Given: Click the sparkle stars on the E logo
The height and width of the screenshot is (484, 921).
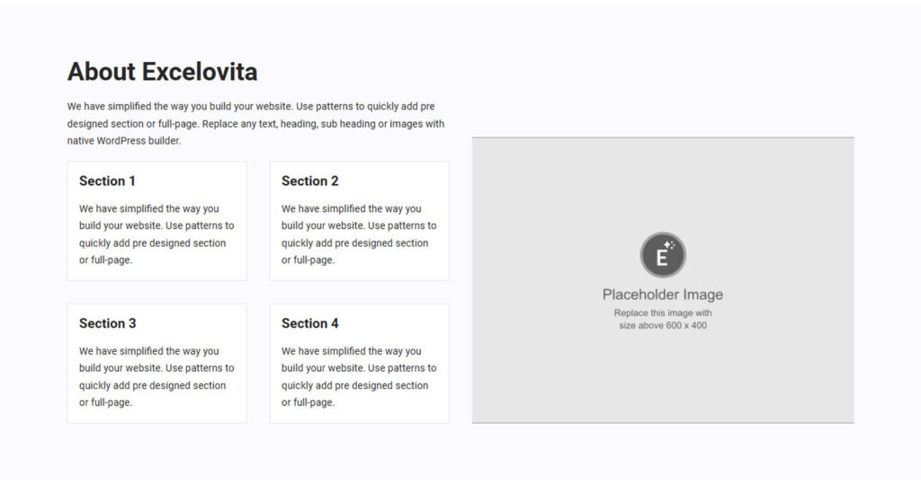Looking at the screenshot, I should pos(669,245).
